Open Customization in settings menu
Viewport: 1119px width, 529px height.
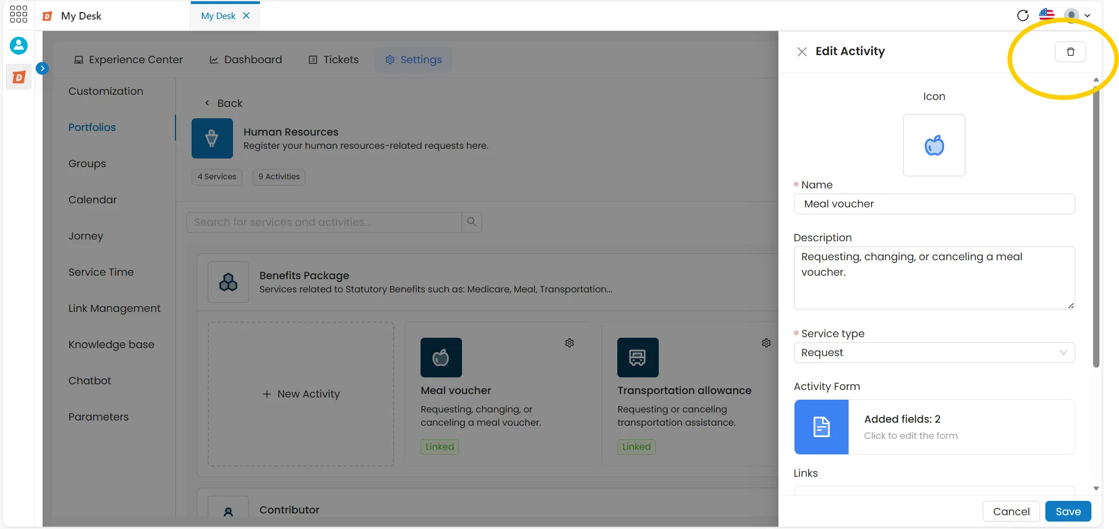click(x=106, y=91)
